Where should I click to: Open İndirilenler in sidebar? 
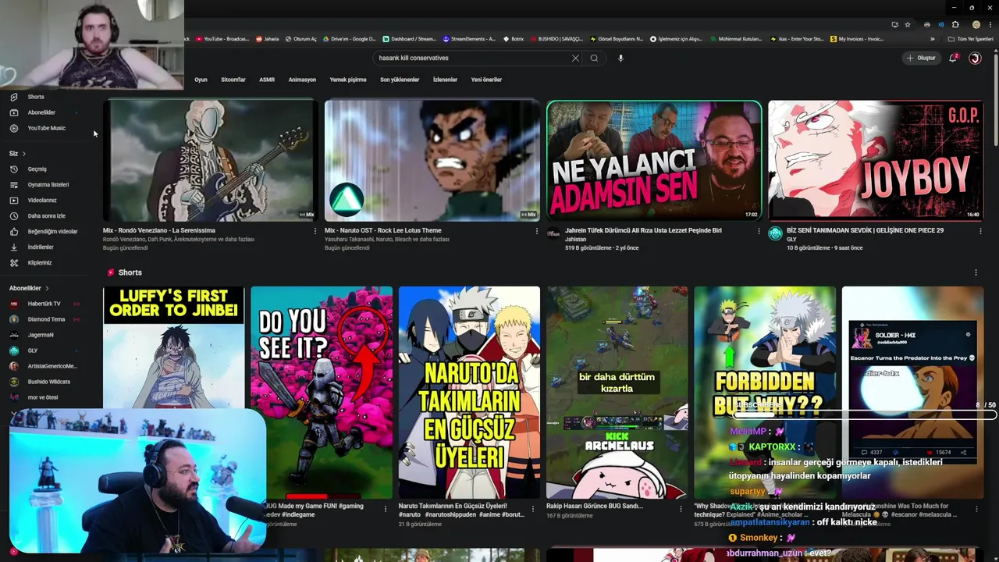[41, 247]
